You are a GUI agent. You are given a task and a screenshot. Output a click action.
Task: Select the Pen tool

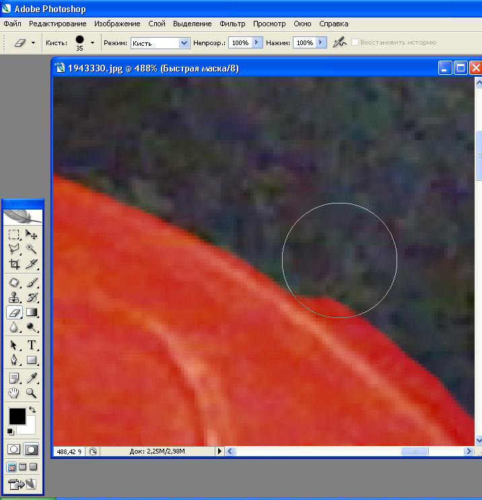(13, 360)
